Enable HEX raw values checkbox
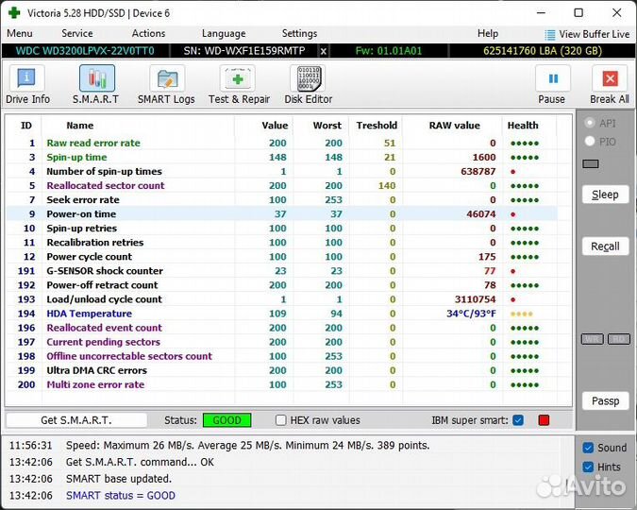The width and height of the screenshot is (637, 510). coord(281,420)
